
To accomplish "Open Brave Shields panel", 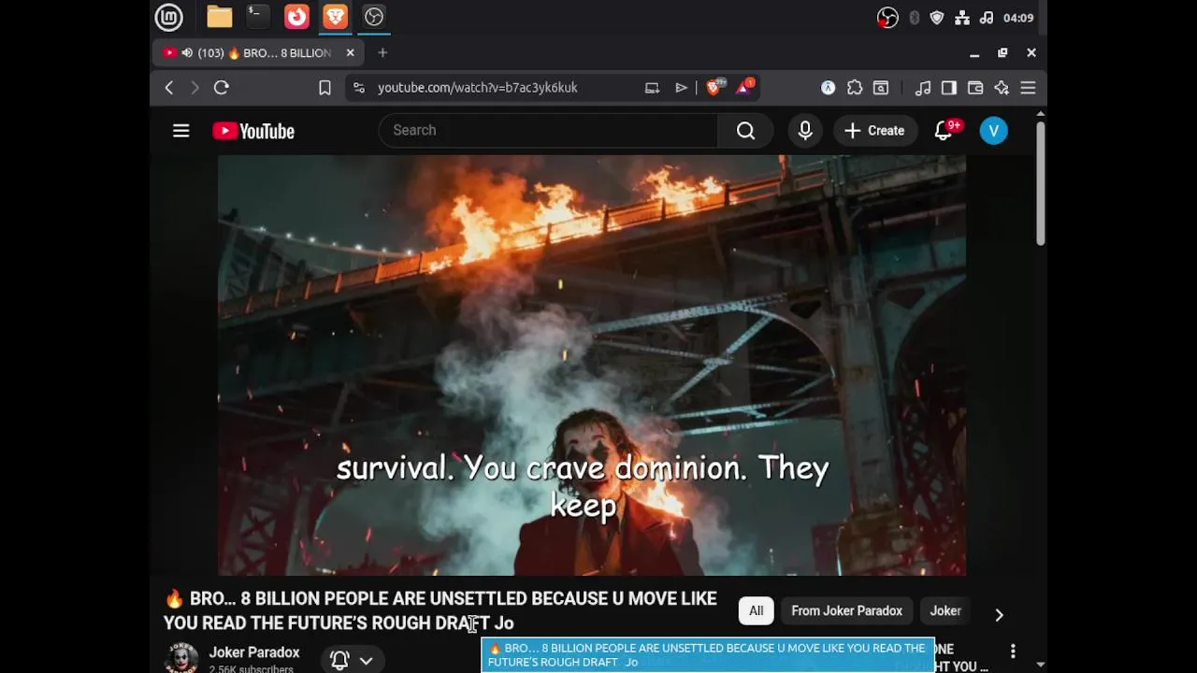I will pyautogui.click(x=715, y=87).
